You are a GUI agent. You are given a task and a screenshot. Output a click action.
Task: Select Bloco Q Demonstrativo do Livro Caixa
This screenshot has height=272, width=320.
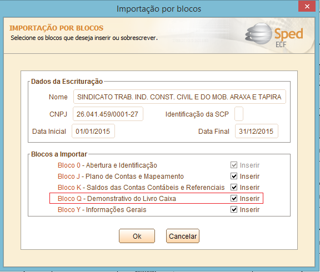pyautogui.click(x=117, y=198)
